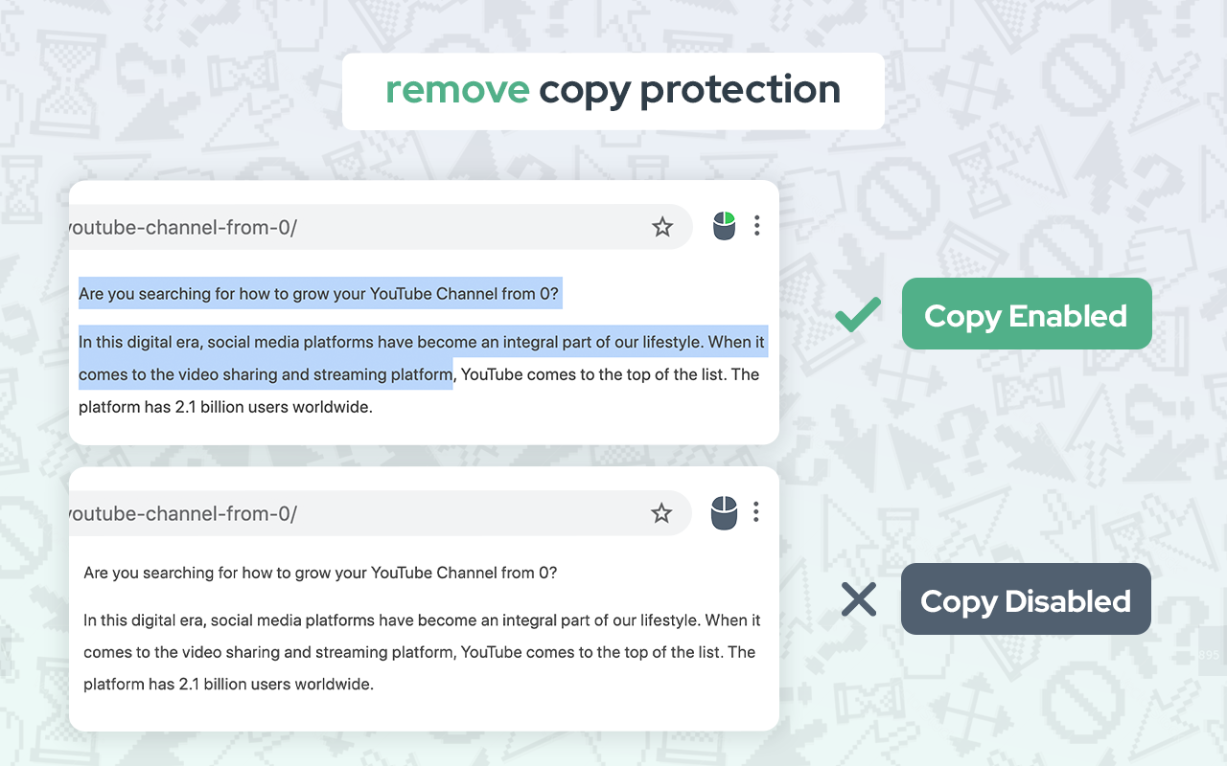Viewport: 1227px width, 766px height.
Task: Click the star icon in the lower card
Action: coord(661,513)
